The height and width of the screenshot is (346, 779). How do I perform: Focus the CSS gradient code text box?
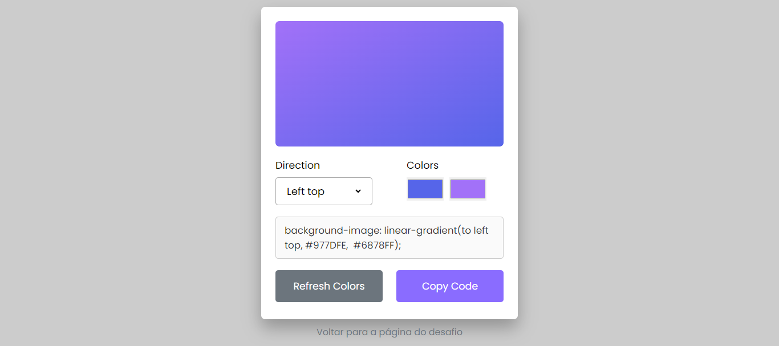tap(389, 238)
